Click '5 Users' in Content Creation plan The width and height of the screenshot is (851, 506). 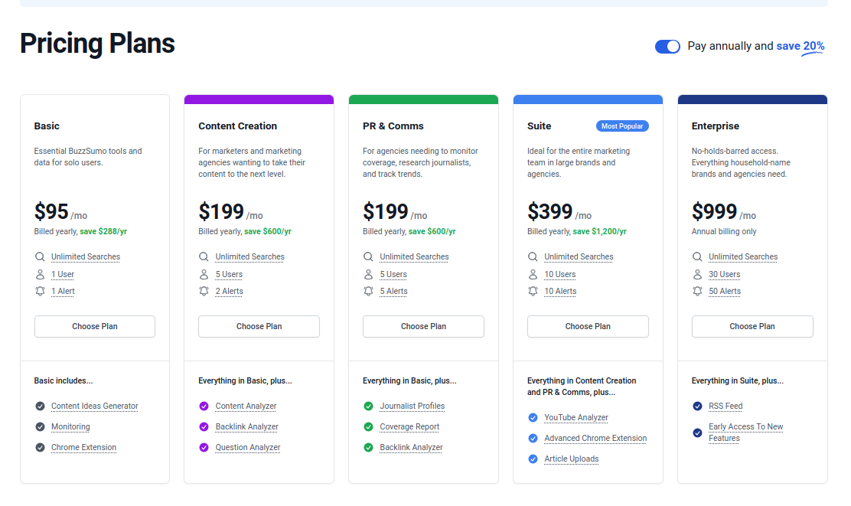(x=229, y=274)
